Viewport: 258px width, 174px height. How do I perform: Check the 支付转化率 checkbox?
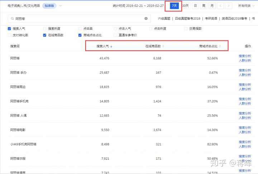9,35
